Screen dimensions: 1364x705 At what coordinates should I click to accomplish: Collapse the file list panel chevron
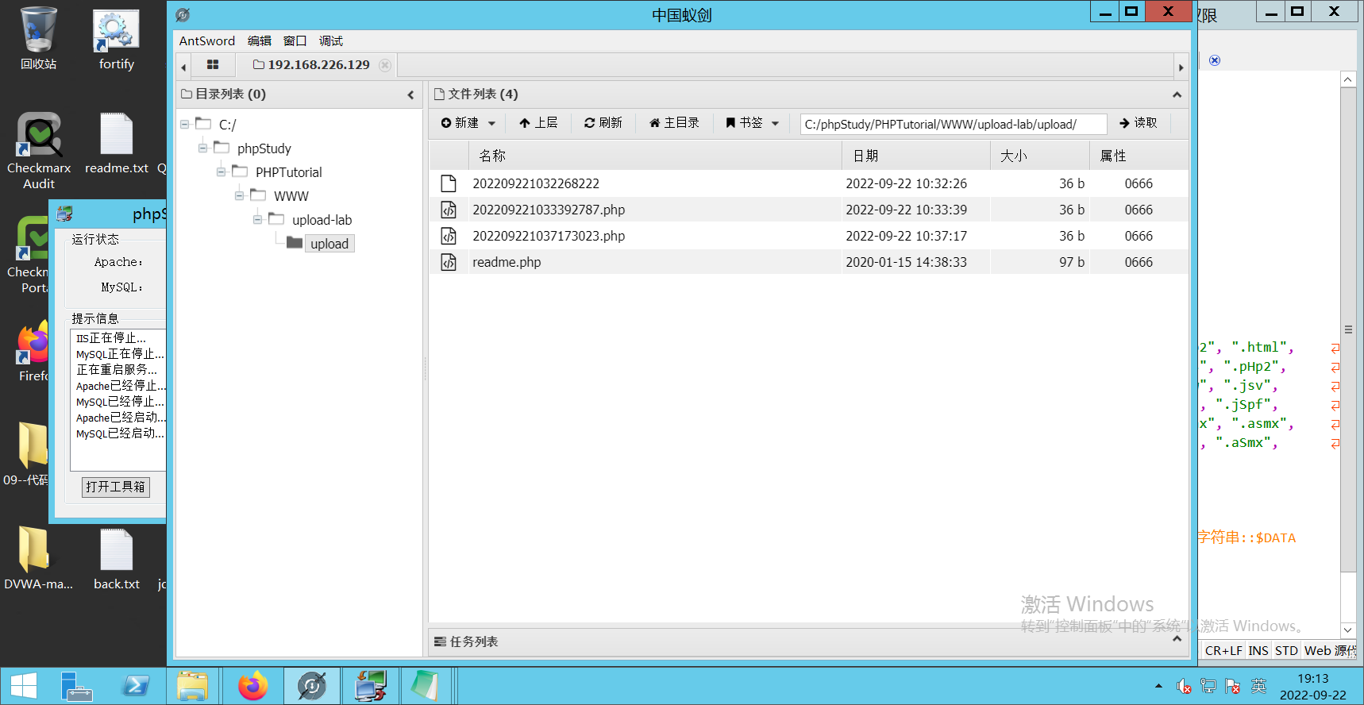pyautogui.click(x=1177, y=94)
